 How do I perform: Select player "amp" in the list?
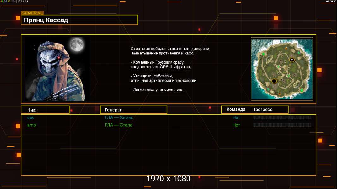31,125
